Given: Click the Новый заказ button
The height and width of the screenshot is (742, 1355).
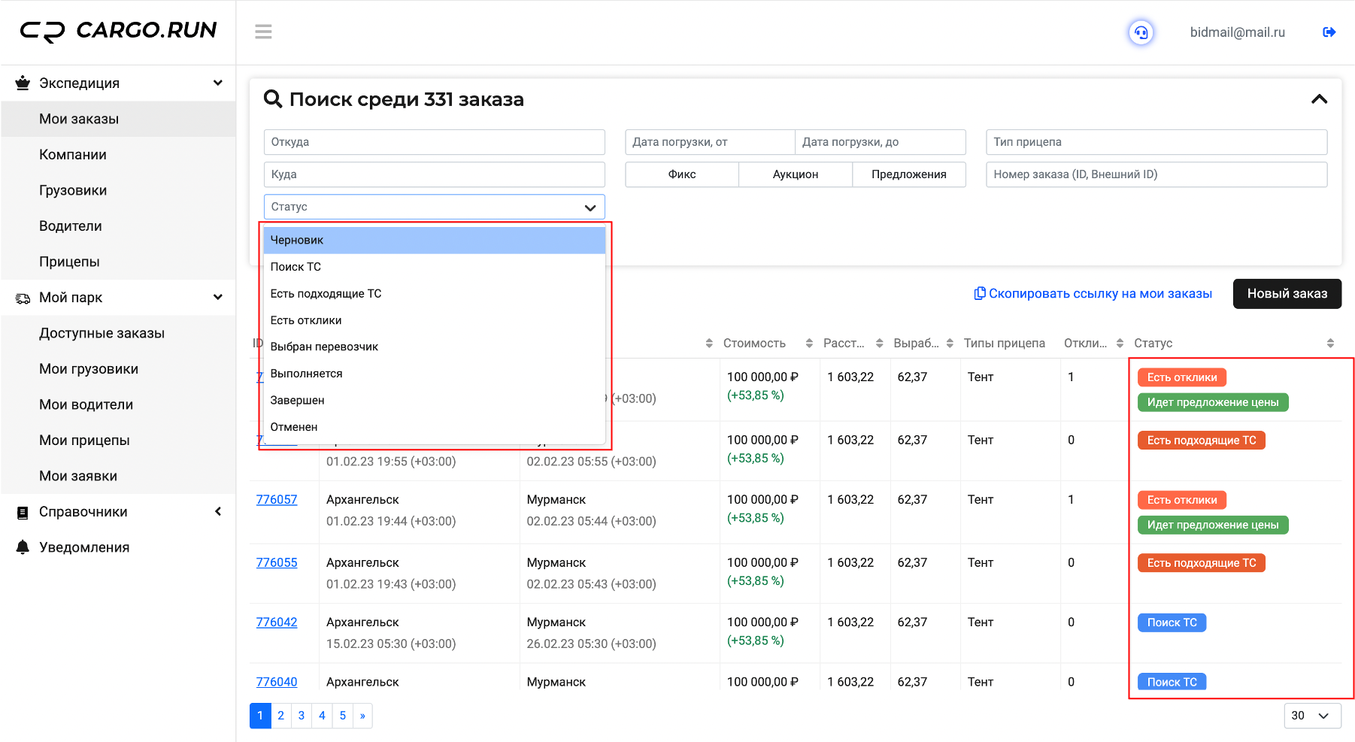Looking at the screenshot, I should [1287, 294].
